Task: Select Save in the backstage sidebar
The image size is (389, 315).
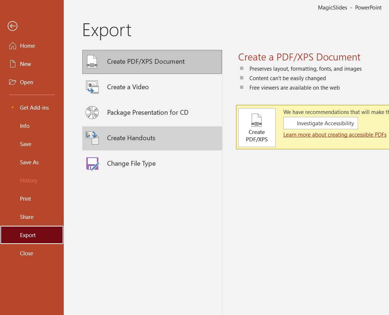Action: [25, 144]
